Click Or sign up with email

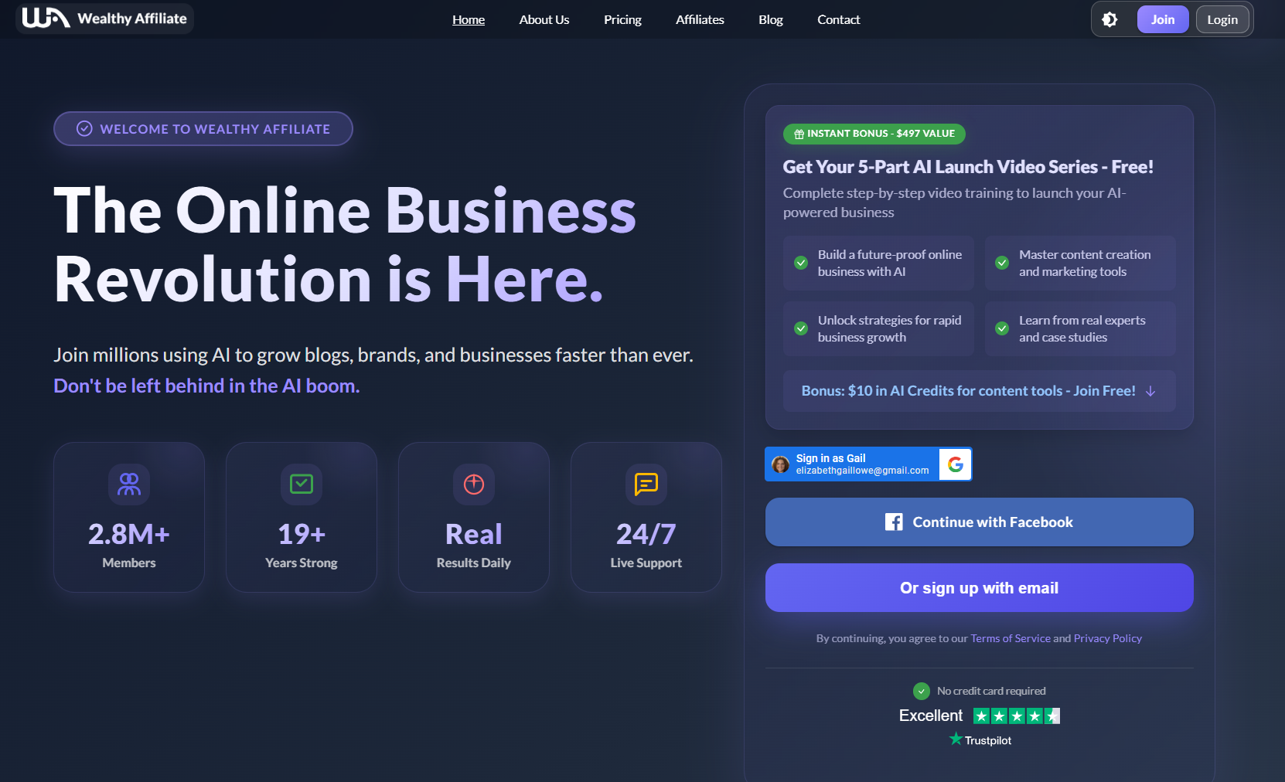(x=980, y=588)
